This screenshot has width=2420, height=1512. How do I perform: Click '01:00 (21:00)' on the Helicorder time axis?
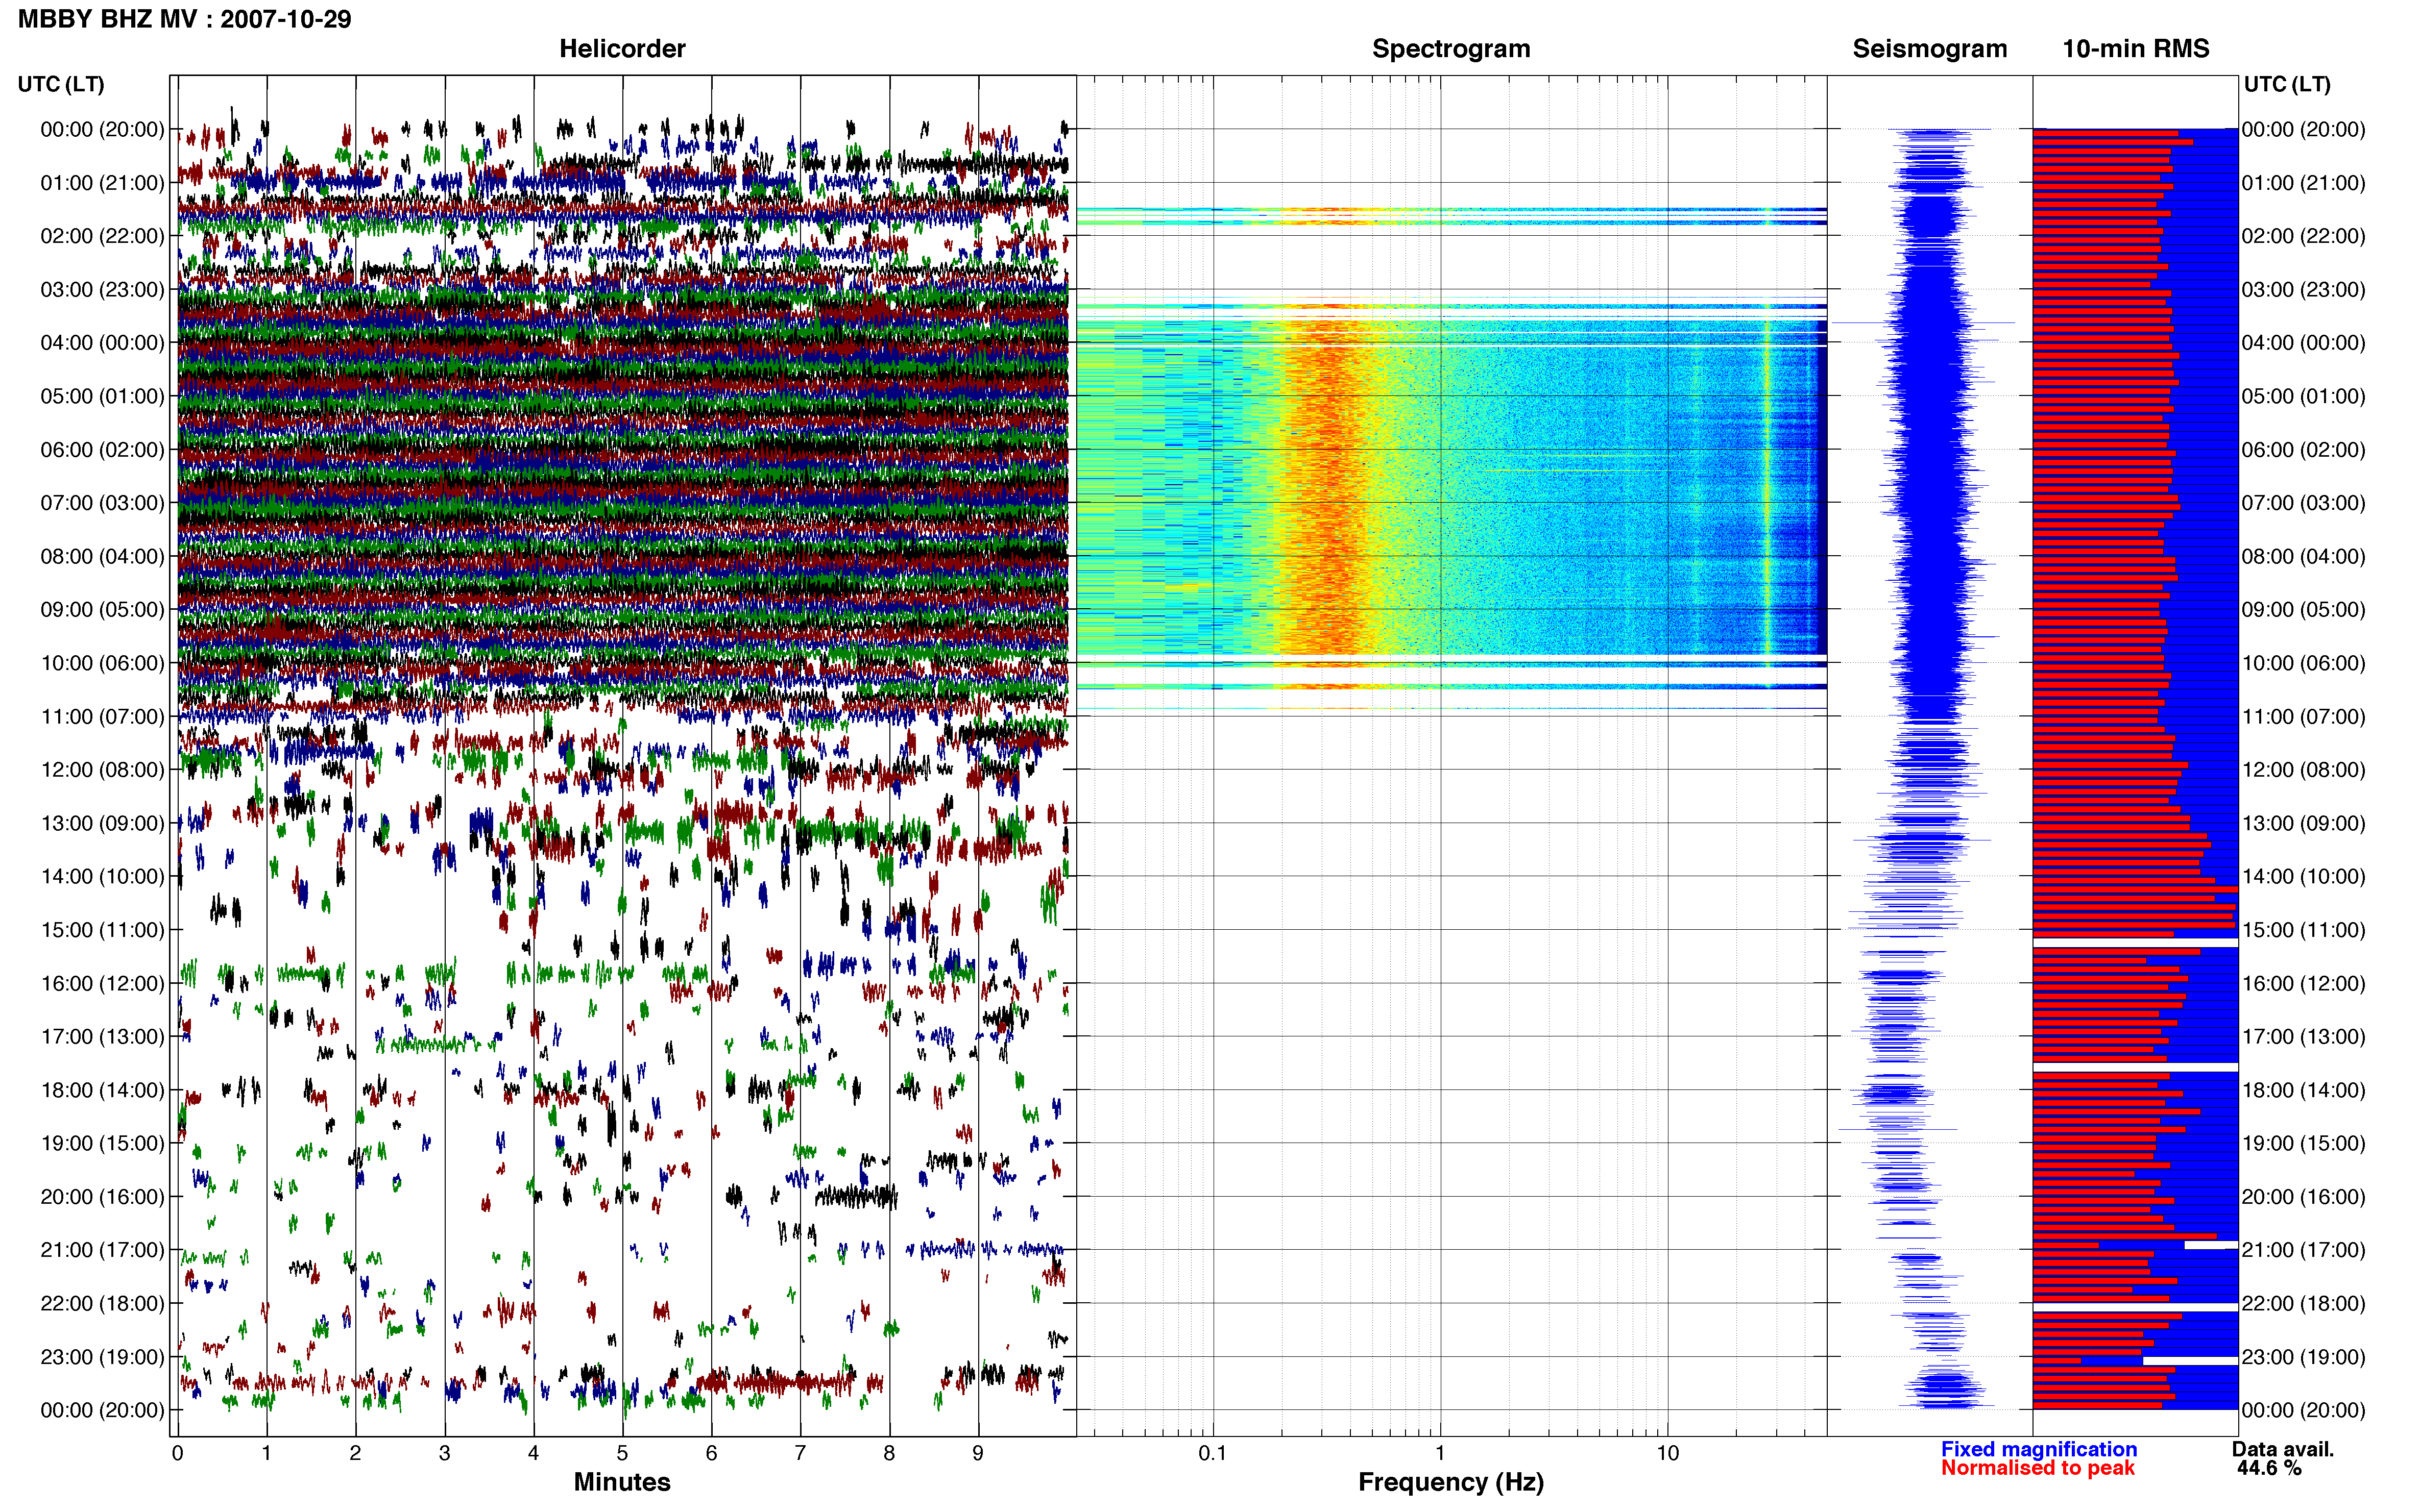(102, 183)
